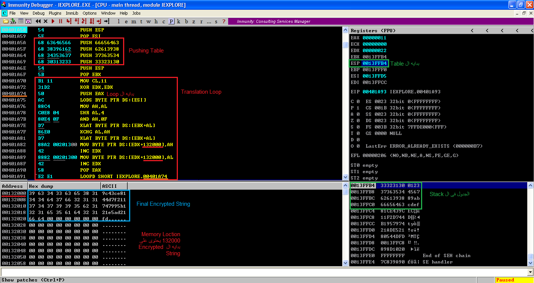Viewport: 534px width, 283px height.
Task: Show the Memory map via the 'm' button
Action: pos(134,21)
